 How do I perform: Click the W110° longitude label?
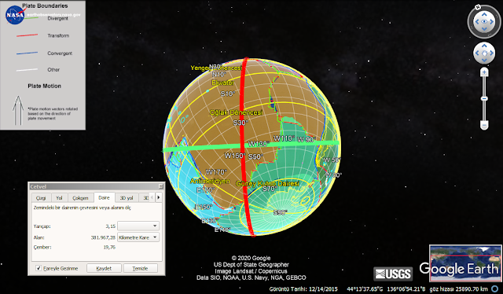(x=284, y=138)
